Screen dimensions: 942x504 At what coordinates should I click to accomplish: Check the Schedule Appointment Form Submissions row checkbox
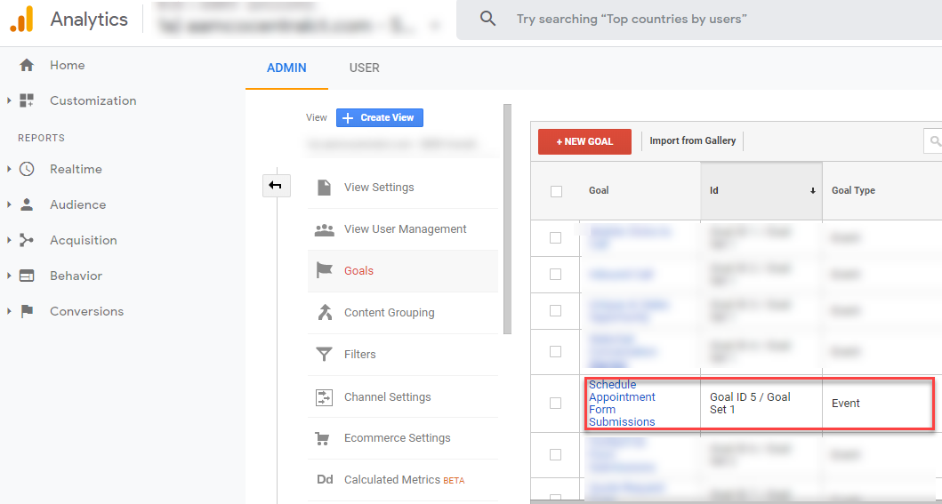pyautogui.click(x=556, y=404)
